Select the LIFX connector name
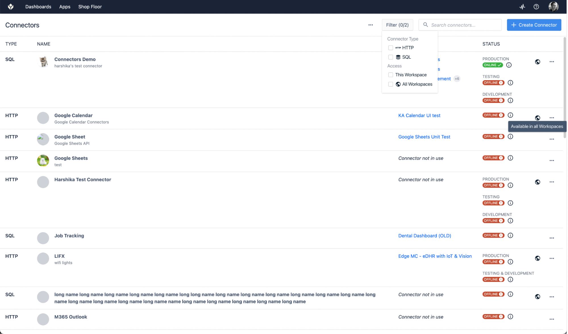Screen dimensions: 568x334 pyautogui.click(x=60, y=256)
